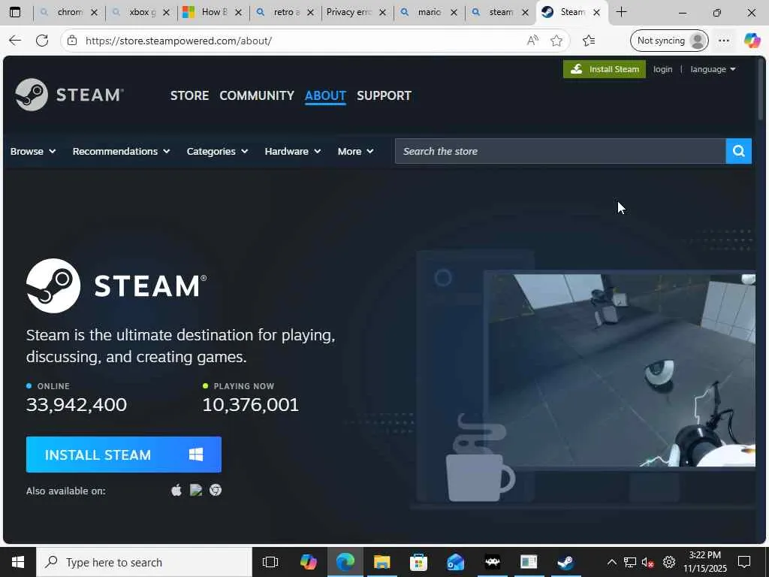
Task: View site information lock icon
Action: (72, 41)
